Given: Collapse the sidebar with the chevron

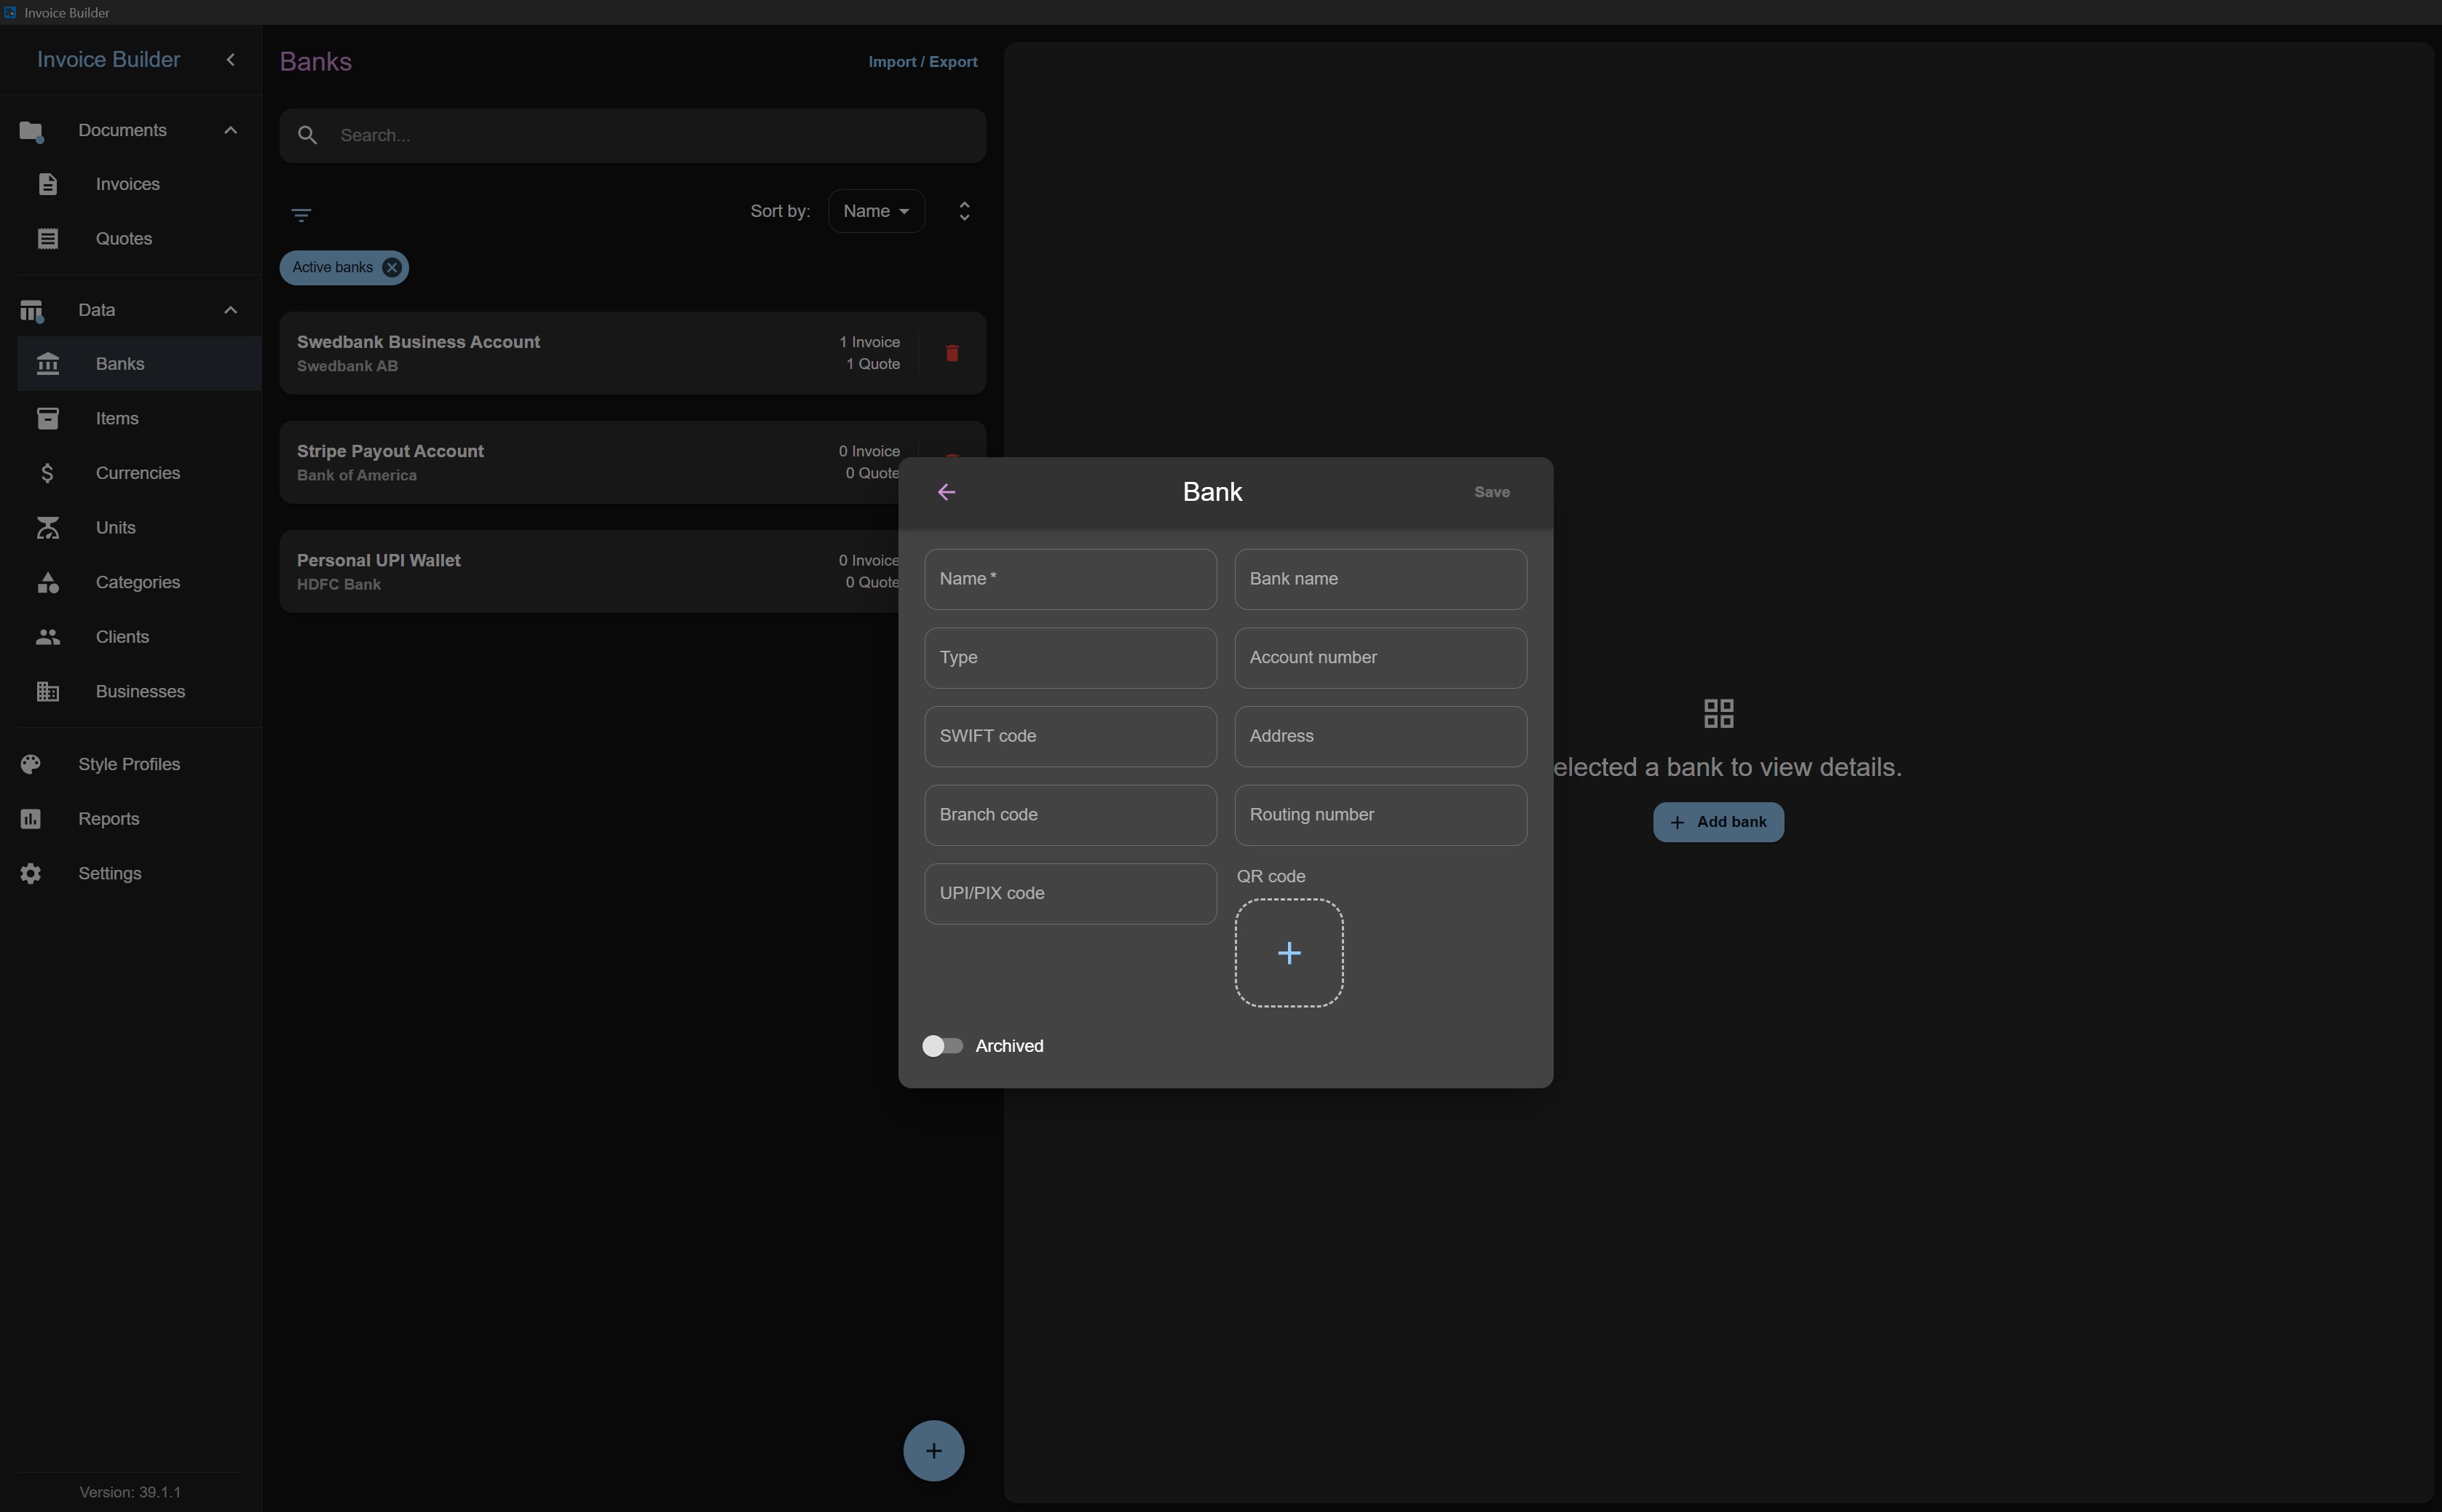Looking at the screenshot, I should [231, 60].
